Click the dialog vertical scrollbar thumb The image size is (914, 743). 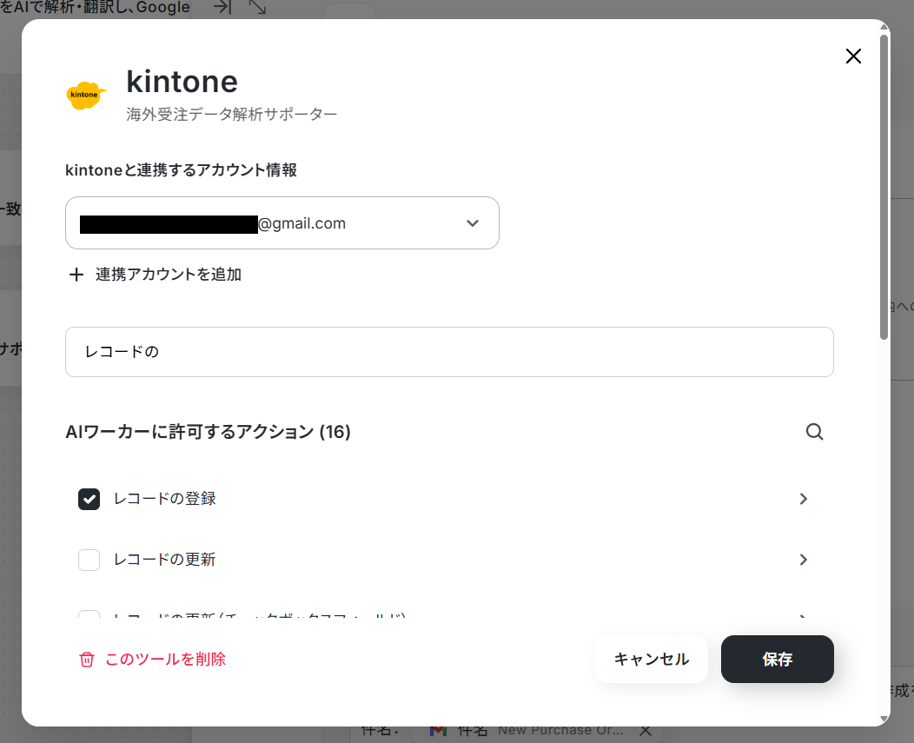coord(884,187)
